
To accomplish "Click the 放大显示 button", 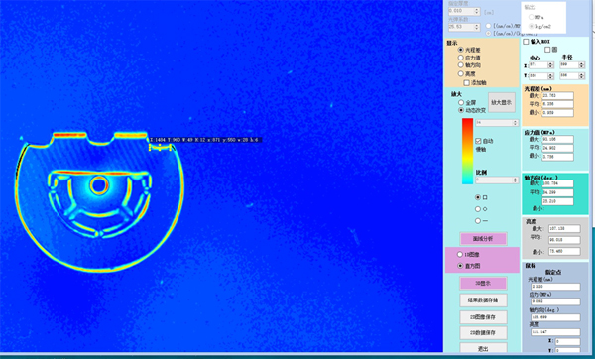I will click(x=501, y=102).
